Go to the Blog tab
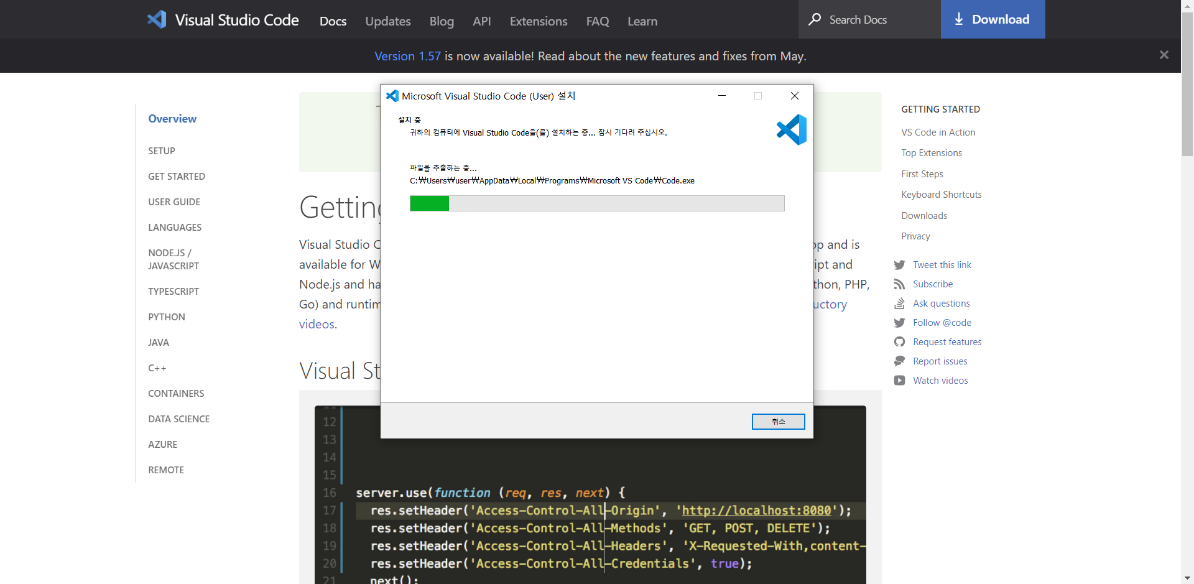This screenshot has width=1194, height=584. 442,21
